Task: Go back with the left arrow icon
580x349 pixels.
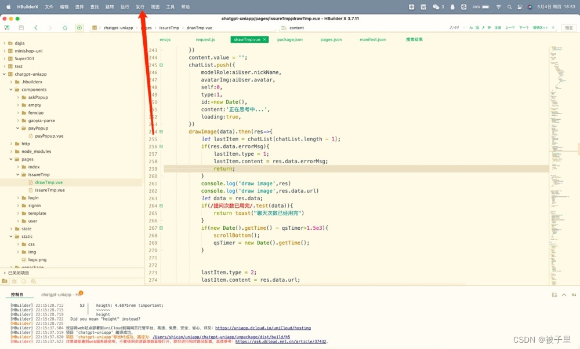Action: pos(36,28)
